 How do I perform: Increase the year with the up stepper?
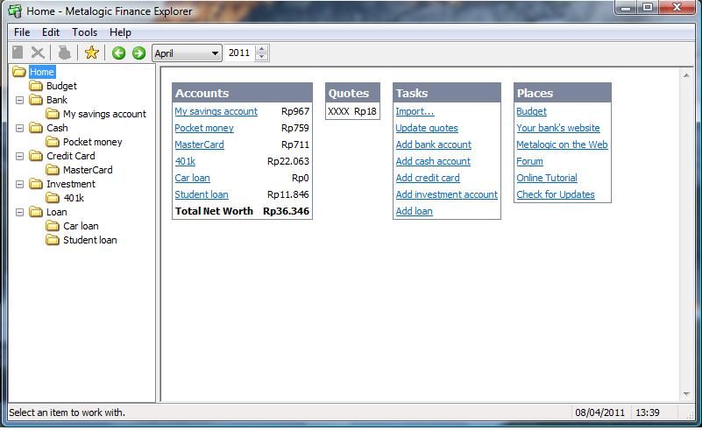tap(262, 49)
